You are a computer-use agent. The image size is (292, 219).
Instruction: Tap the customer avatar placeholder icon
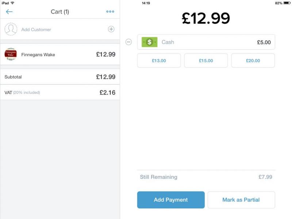click(x=11, y=29)
